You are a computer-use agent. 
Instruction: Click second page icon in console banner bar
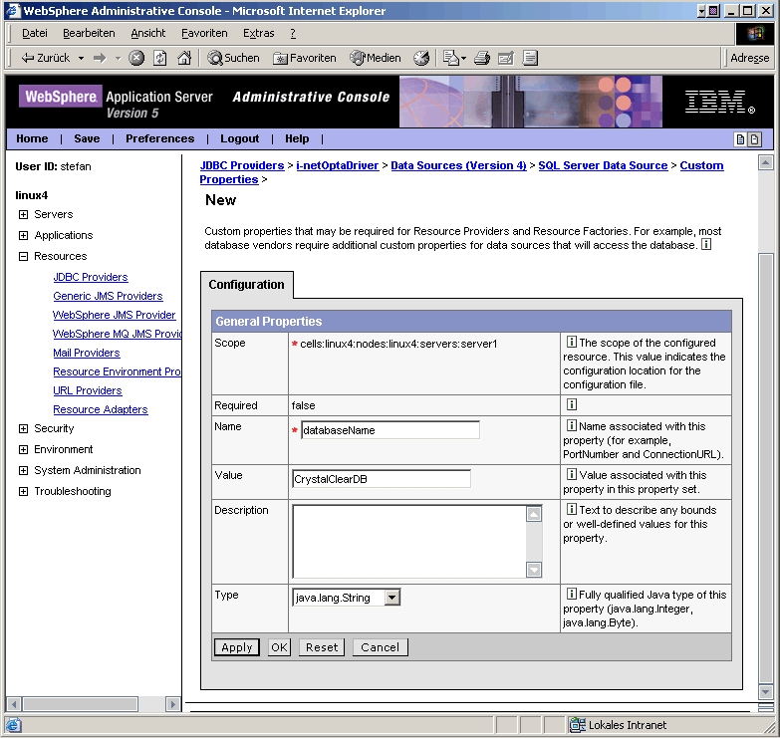click(755, 139)
